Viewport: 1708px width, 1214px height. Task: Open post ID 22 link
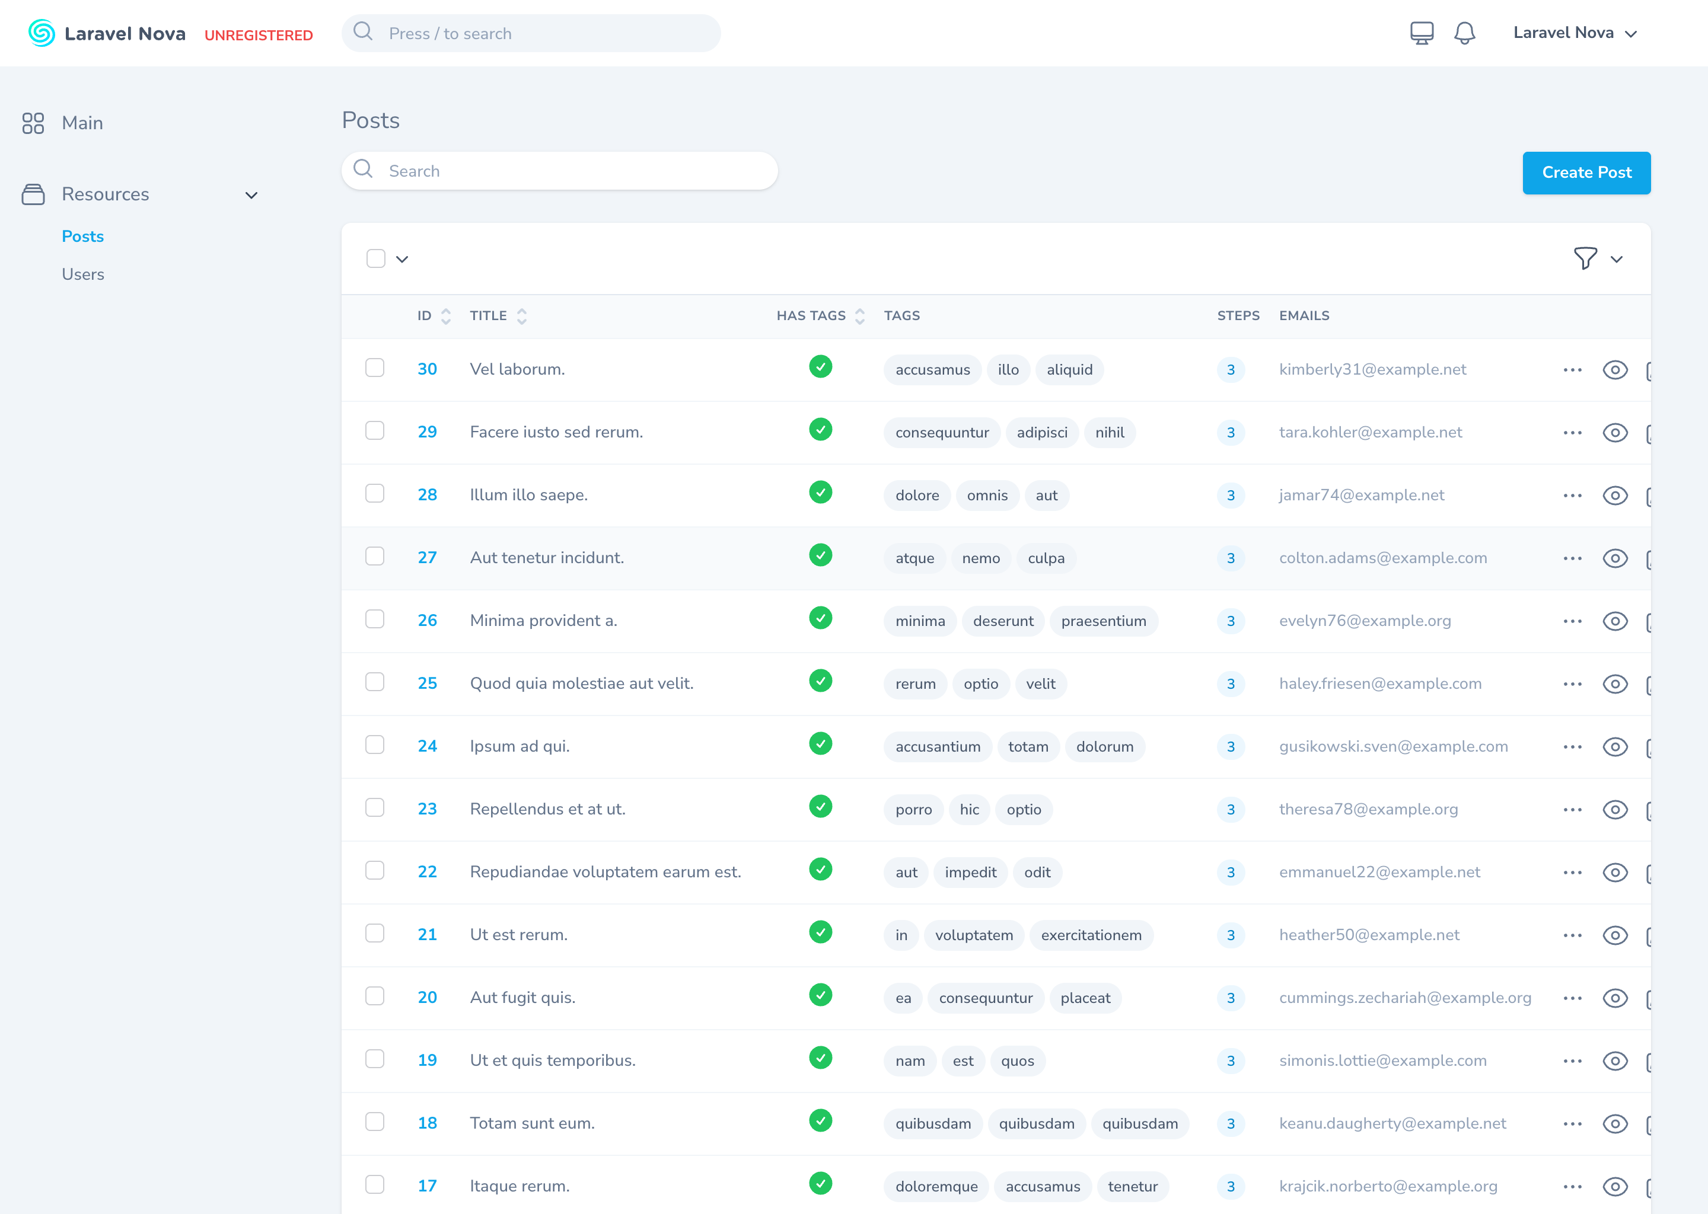pyautogui.click(x=427, y=871)
